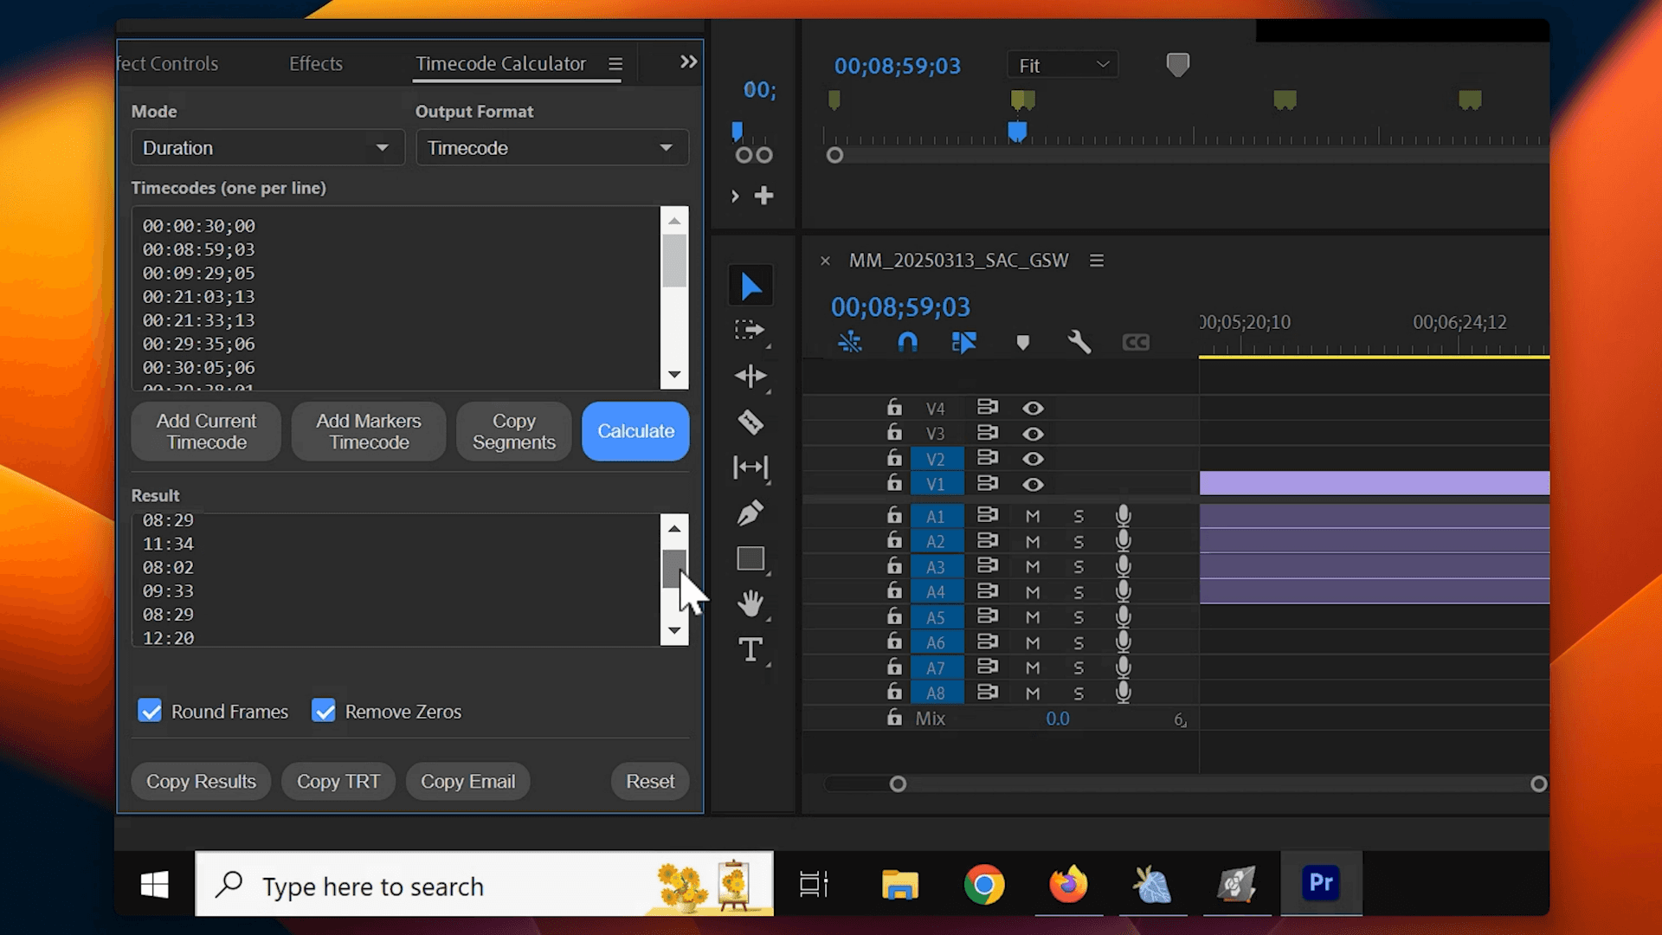The height and width of the screenshot is (935, 1662).
Task: Open the Timecode Calculator panel menu
Action: pyautogui.click(x=615, y=64)
